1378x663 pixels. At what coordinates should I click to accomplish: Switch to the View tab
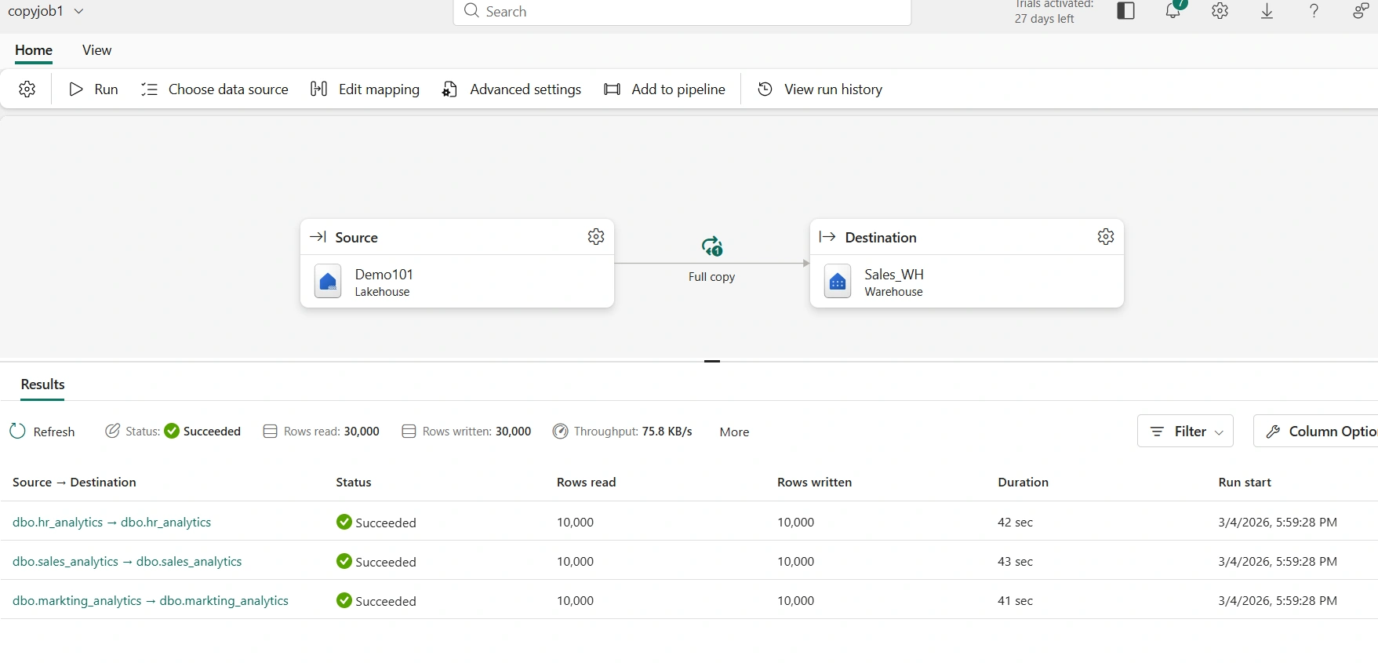click(96, 50)
